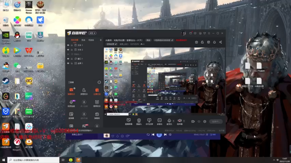Hide the 文本 2 source with eye icon
Viewport: 291px width, 163px height.
click(x=68, y=50)
